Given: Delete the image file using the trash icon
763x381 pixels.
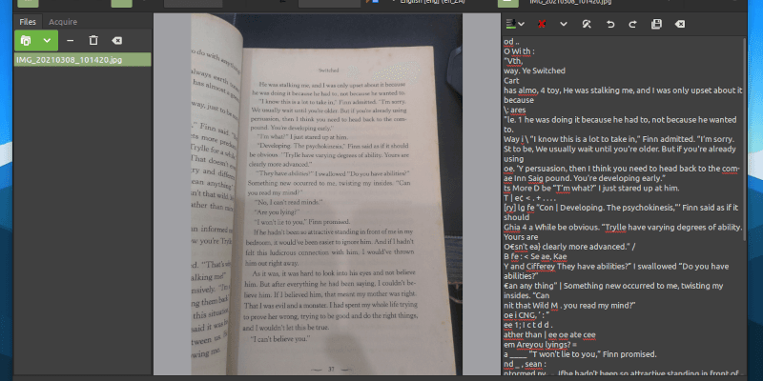Looking at the screenshot, I should tap(93, 41).
